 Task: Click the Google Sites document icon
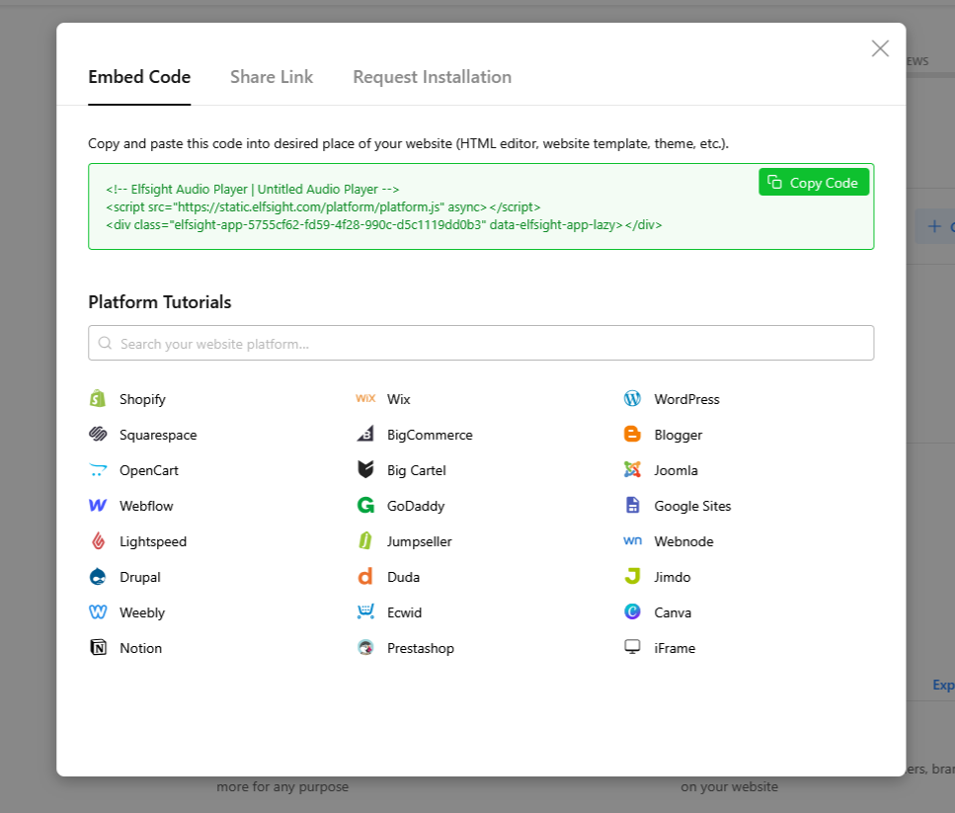click(632, 505)
